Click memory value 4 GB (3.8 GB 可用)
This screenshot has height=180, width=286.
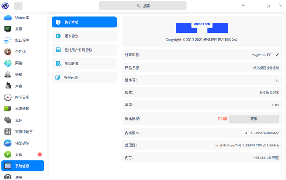coord(266,158)
